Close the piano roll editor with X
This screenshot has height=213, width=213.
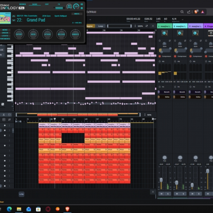click(x=153, y=26)
